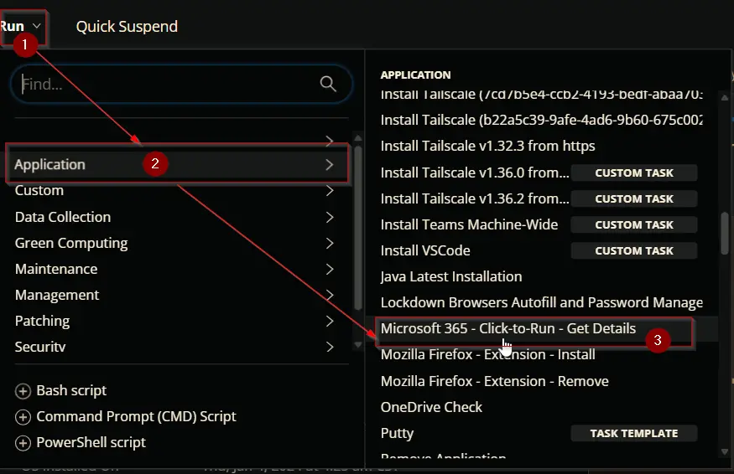Screen dimensions: 734x474
Task: Click application list scroll-up arrow
Action: pos(725,98)
